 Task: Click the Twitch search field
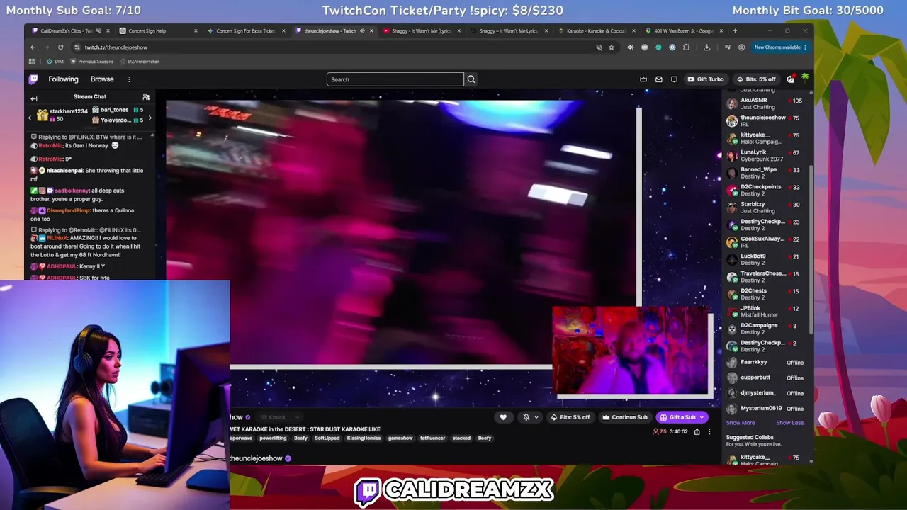click(395, 79)
